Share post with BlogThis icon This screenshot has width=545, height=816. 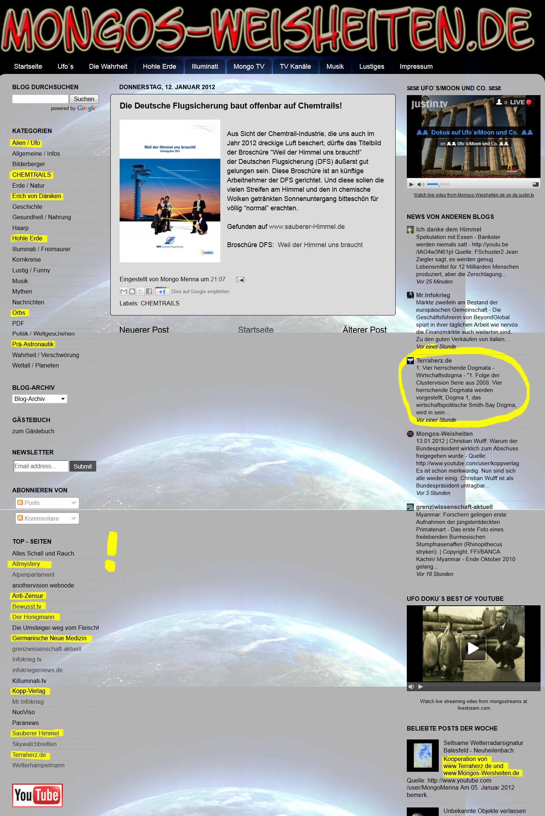132,291
